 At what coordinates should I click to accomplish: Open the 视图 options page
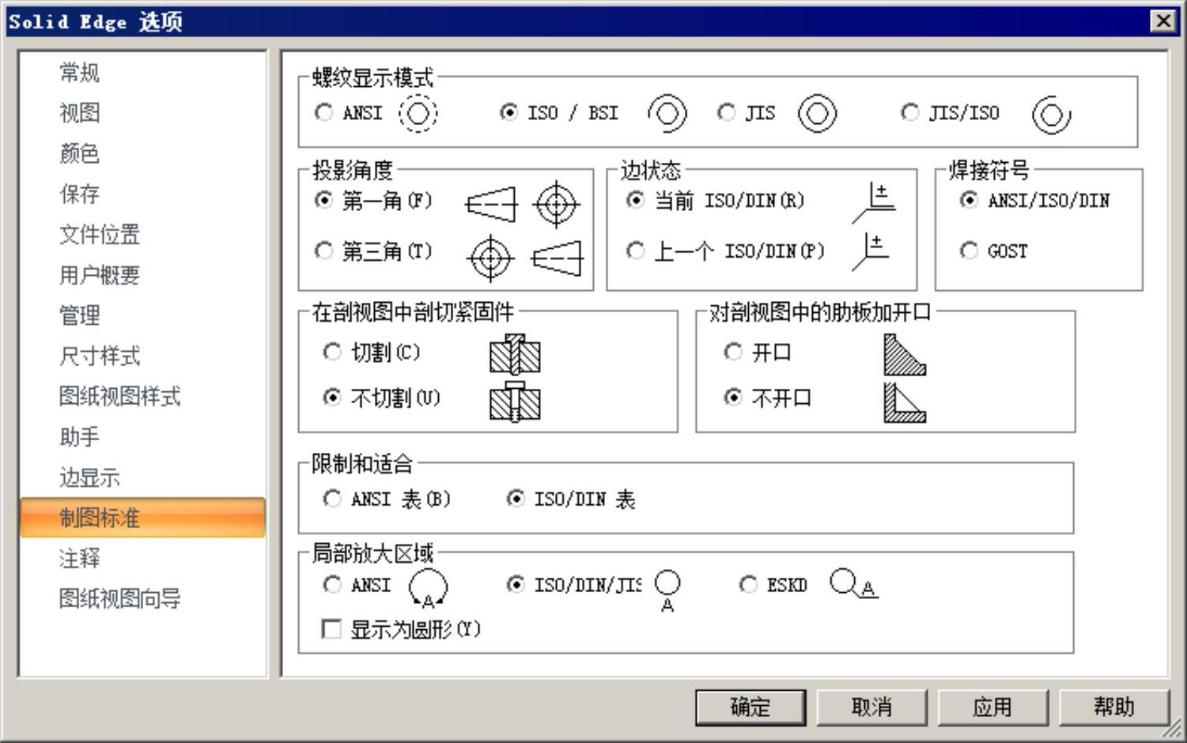tap(143, 113)
